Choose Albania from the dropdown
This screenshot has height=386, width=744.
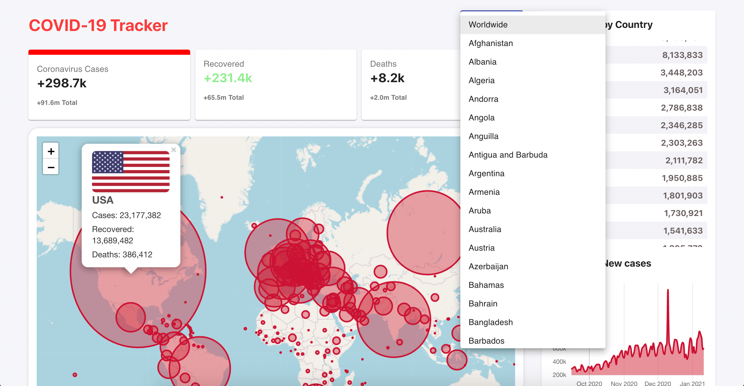click(x=533, y=62)
